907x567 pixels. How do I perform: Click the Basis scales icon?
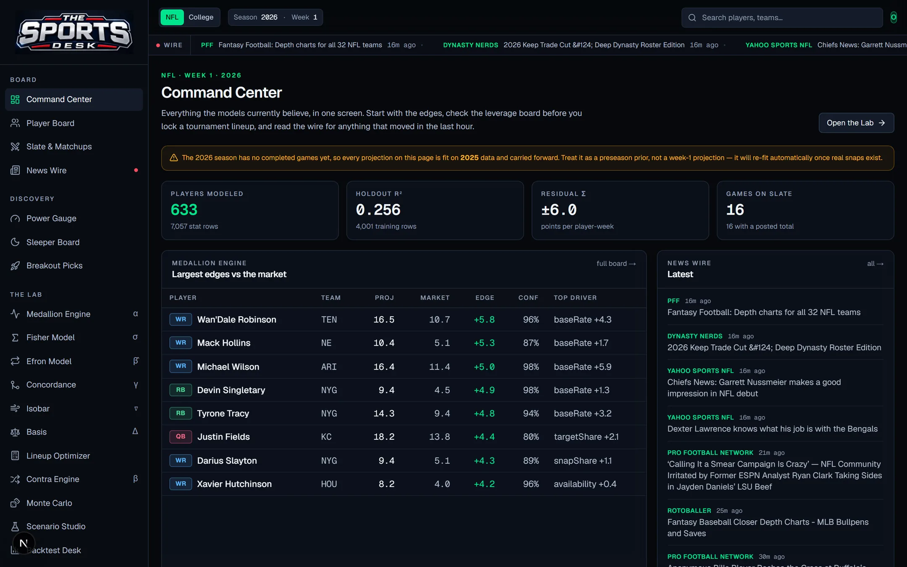(x=15, y=432)
